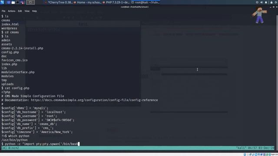
Task: Click the 'index.html' filename
Action: pos(10,24)
